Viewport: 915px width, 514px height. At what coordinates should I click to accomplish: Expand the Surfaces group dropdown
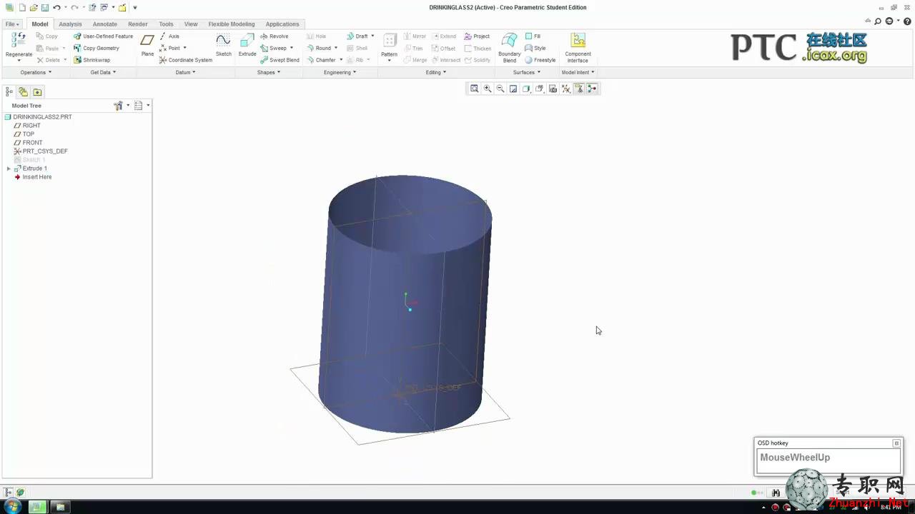click(x=526, y=72)
